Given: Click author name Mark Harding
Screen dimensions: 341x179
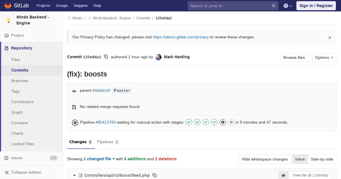Looking at the screenshot, I should 177,57.
